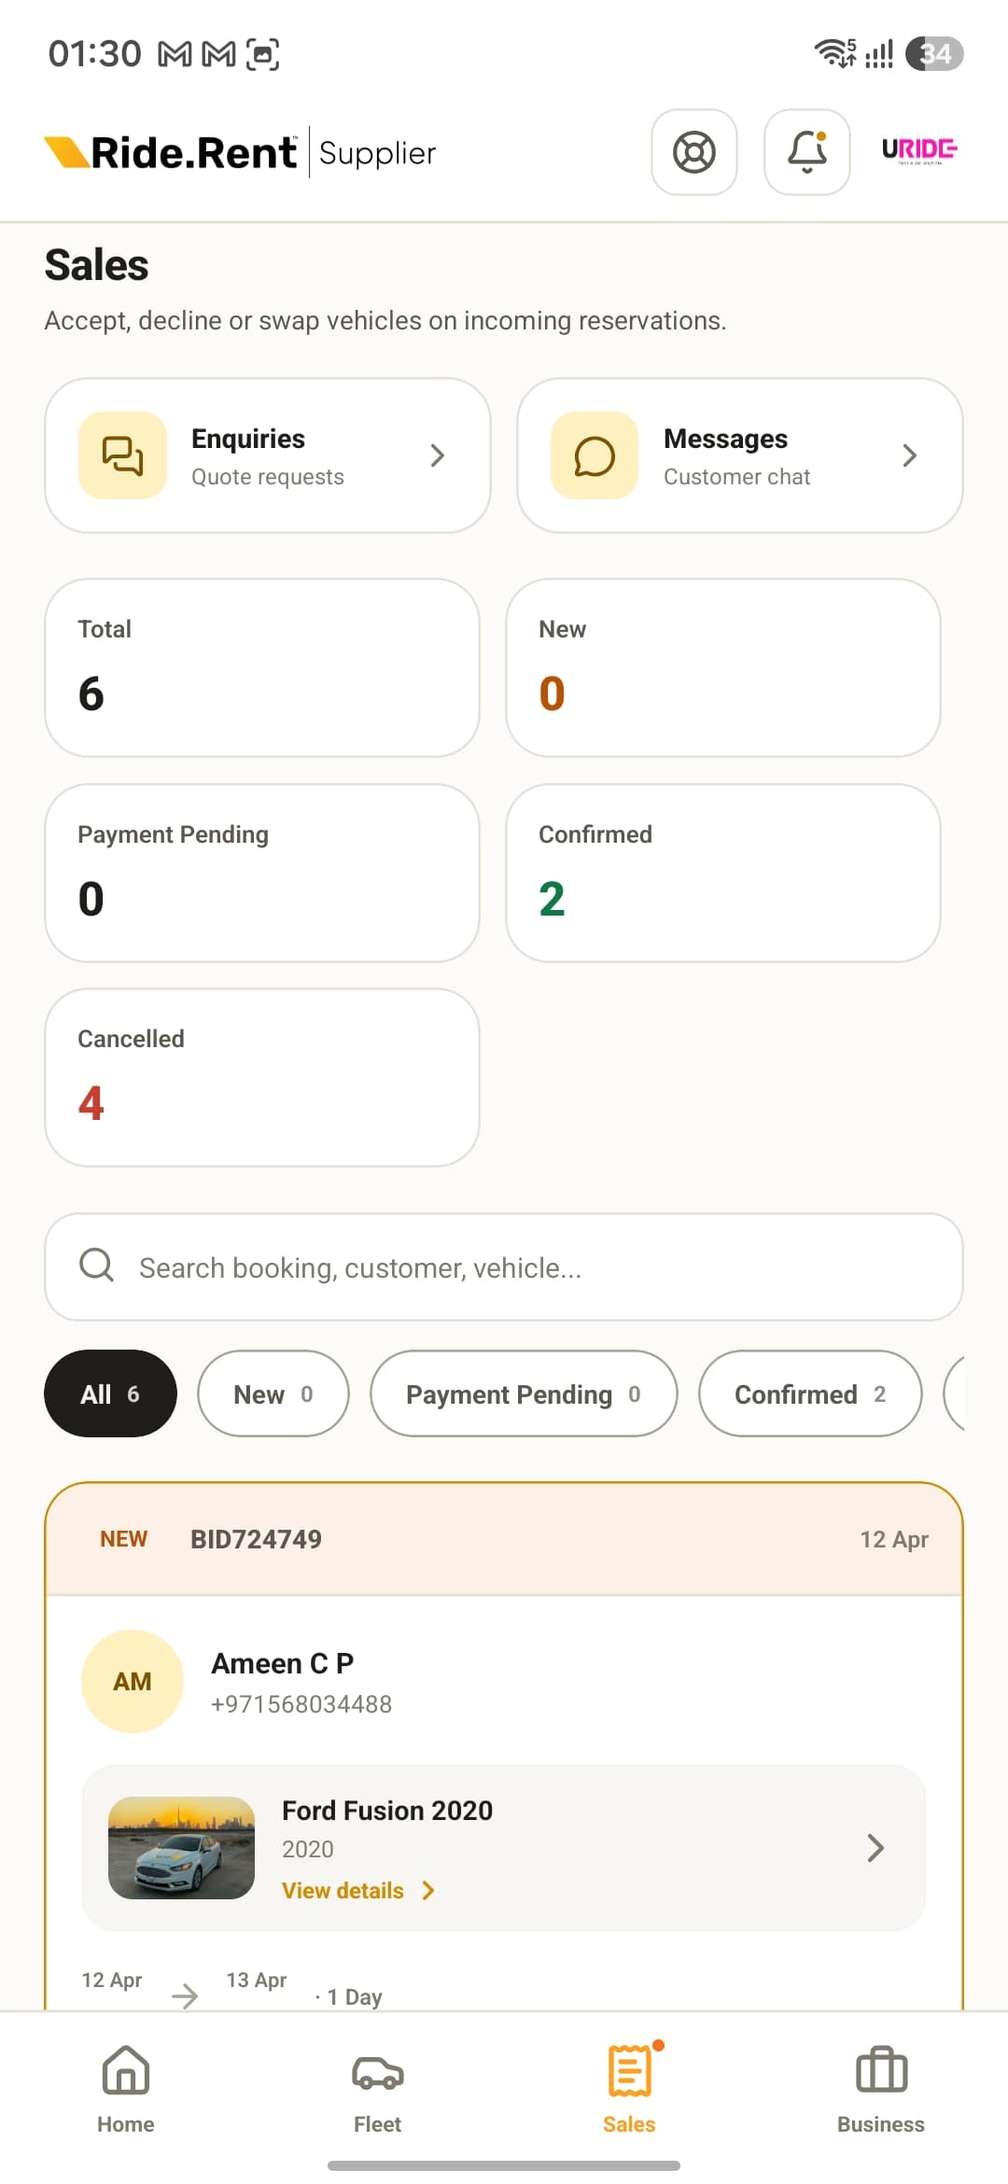Viewport: 1008px width, 2184px height.
Task: Tap the URIDE profile logo
Action: (919, 150)
